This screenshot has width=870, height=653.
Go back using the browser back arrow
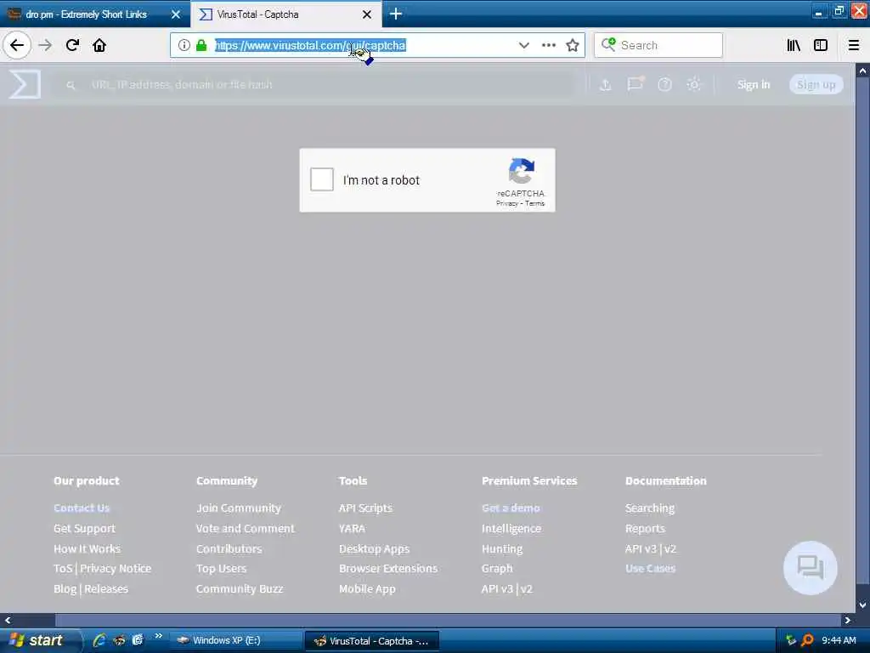pyautogui.click(x=17, y=45)
